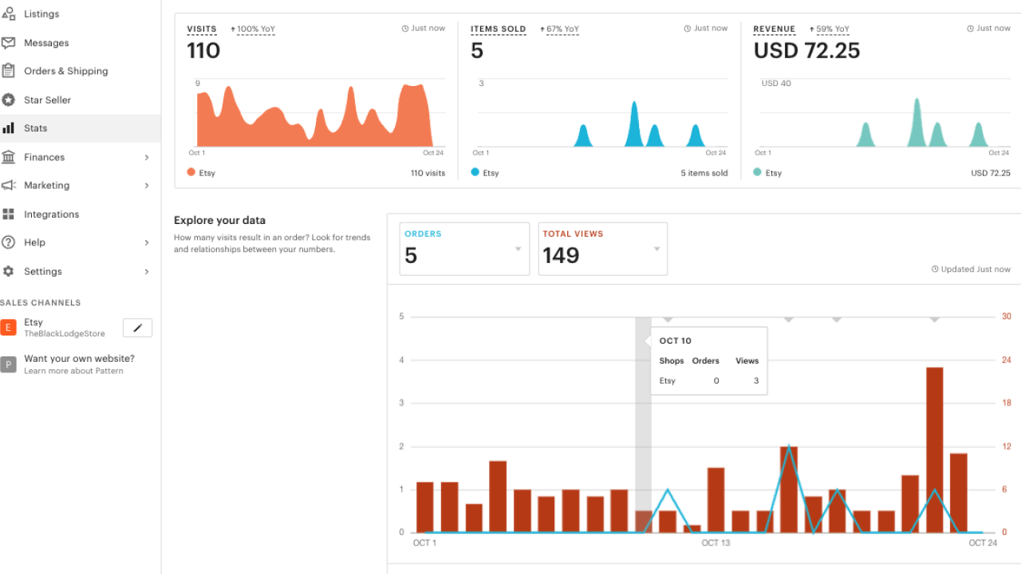The height and width of the screenshot is (574, 1021).
Task: Click the orange Etsy legend dot under Visits
Action: (191, 172)
